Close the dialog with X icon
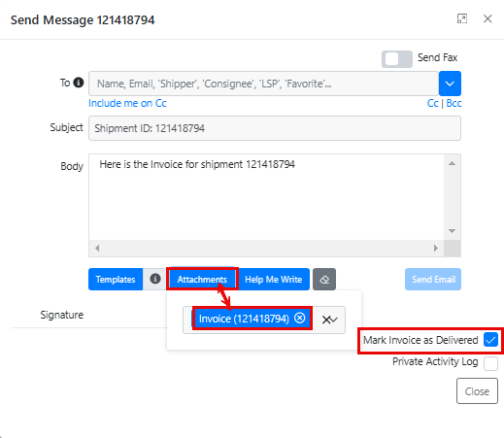This screenshot has height=438, width=504. [x=487, y=18]
